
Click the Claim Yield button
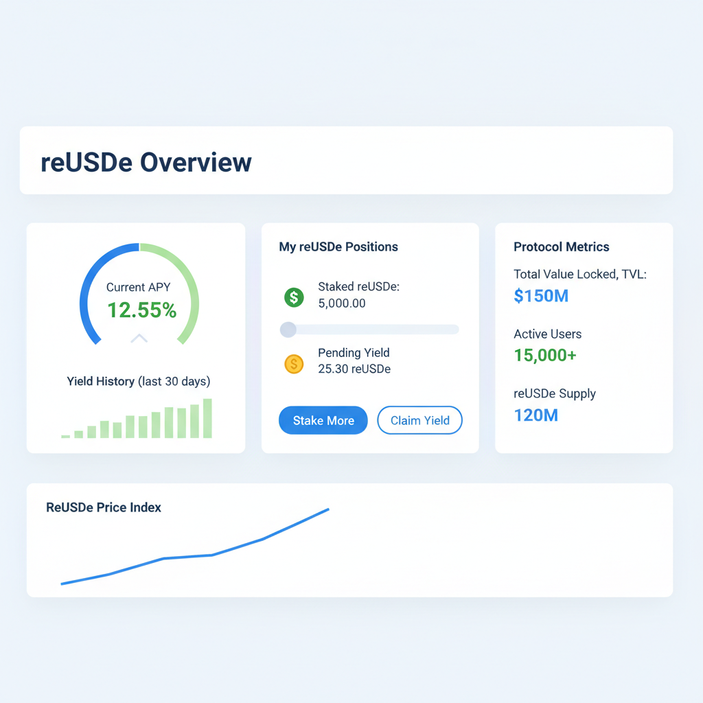coord(419,420)
